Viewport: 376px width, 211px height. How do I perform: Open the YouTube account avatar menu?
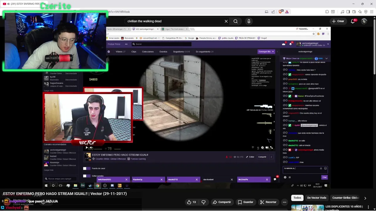click(364, 21)
